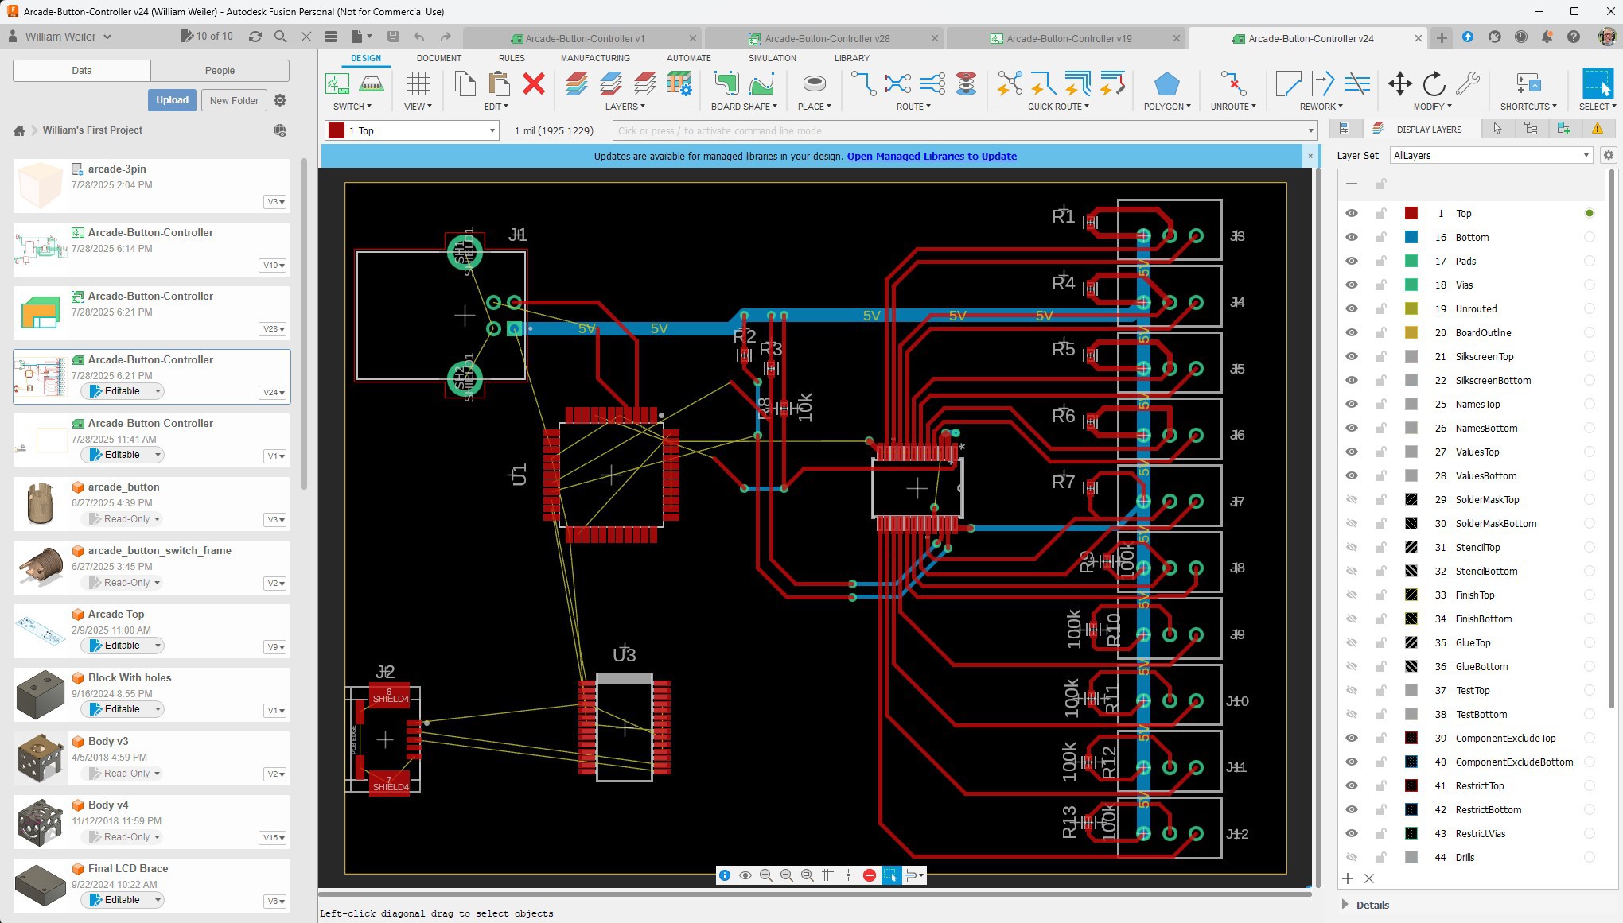Screen dimensions: 1623x923
Task: Switch to the MANUFACTURING ribbon tab
Action: pyautogui.click(x=594, y=58)
